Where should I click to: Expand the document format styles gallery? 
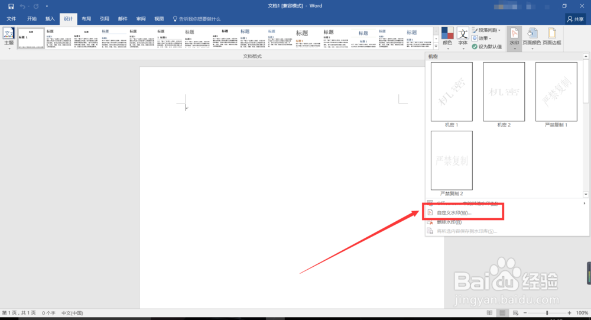(x=436, y=46)
